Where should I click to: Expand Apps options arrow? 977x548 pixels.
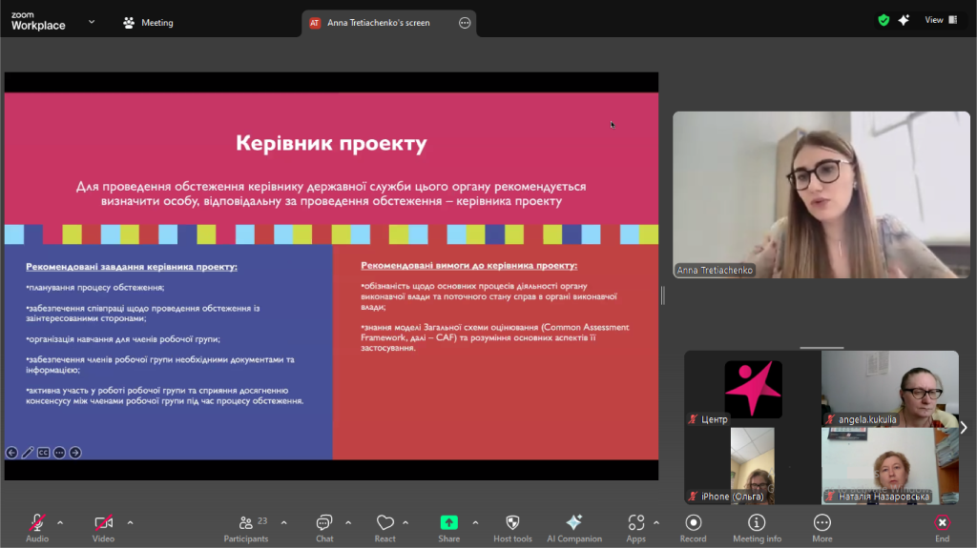[656, 522]
